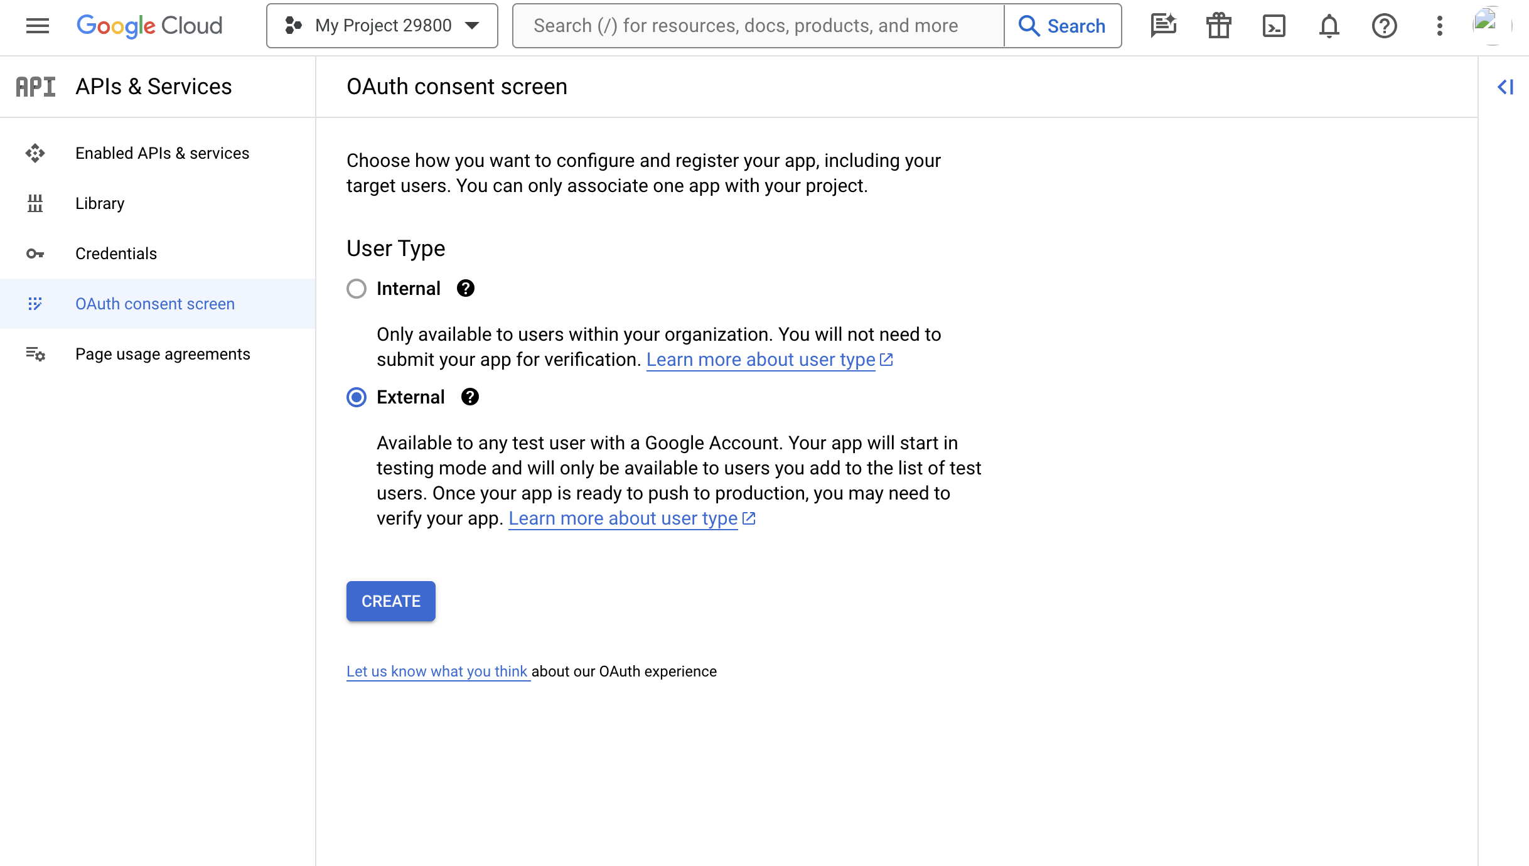Click the Enabled APIs & services icon
Screen dimensions: 1529x866
pyautogui.click(x=35, y=153)
